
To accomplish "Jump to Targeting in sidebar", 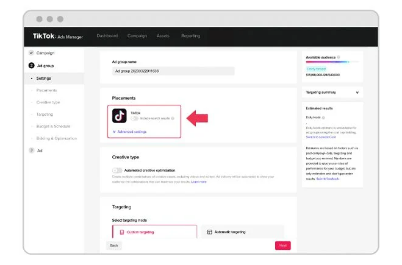I will [45, 115].
